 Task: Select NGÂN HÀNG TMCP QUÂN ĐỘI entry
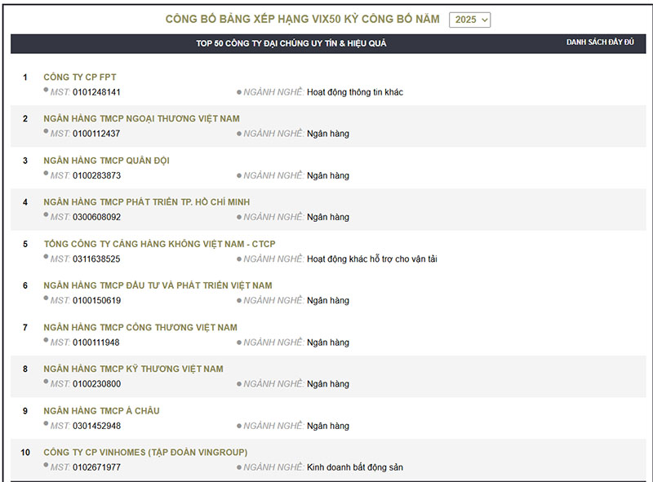pos(106,161)
